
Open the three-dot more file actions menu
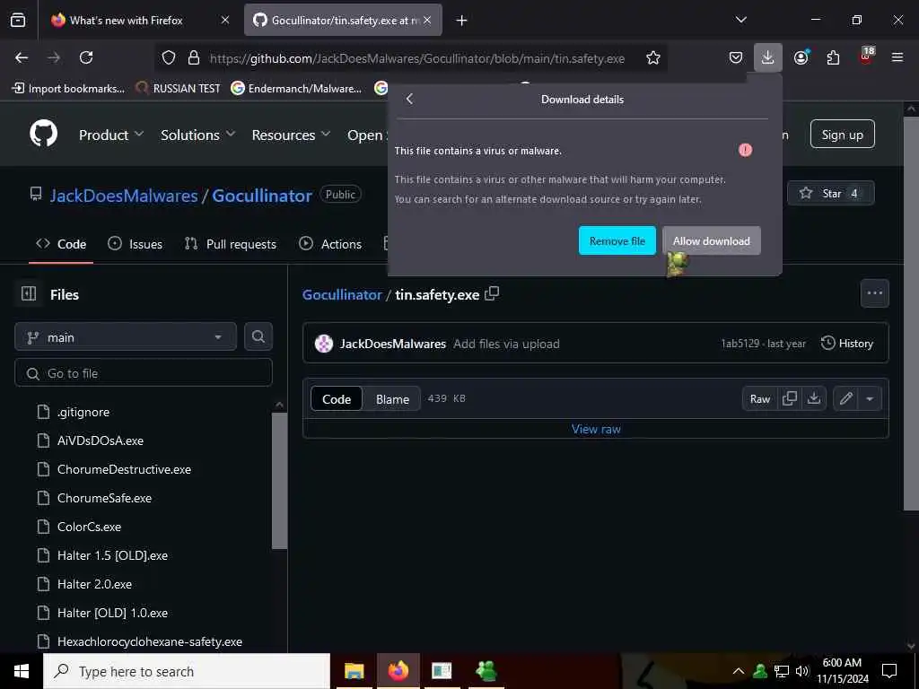874,293
